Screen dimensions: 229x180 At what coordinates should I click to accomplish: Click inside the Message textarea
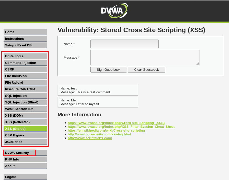(x=145, y=58)
